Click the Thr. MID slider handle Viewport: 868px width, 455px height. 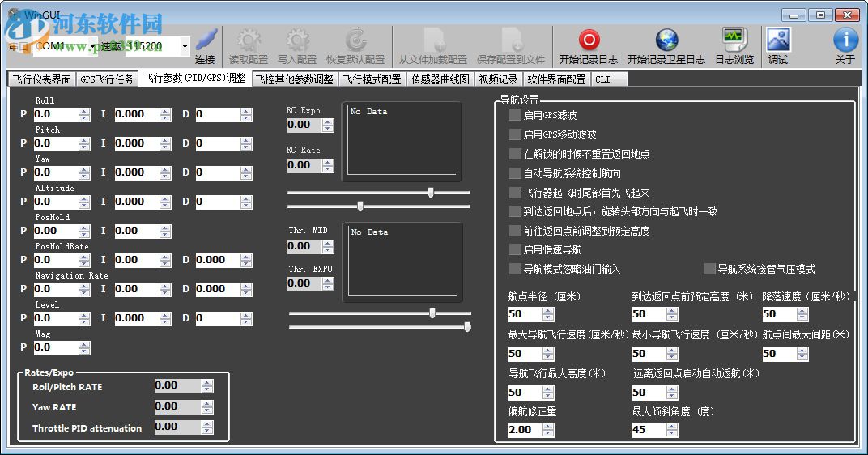[432, 313]
